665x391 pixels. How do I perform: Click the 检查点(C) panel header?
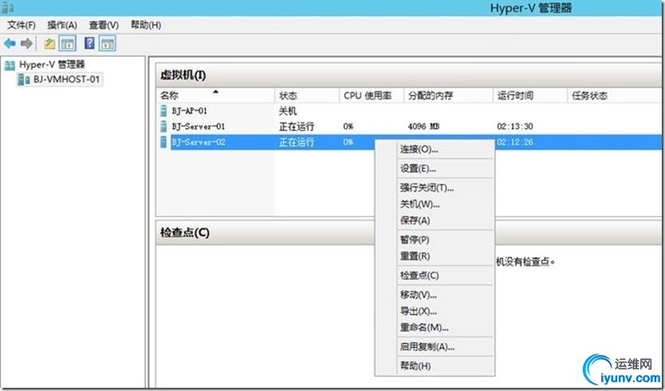tap(408, 233)
